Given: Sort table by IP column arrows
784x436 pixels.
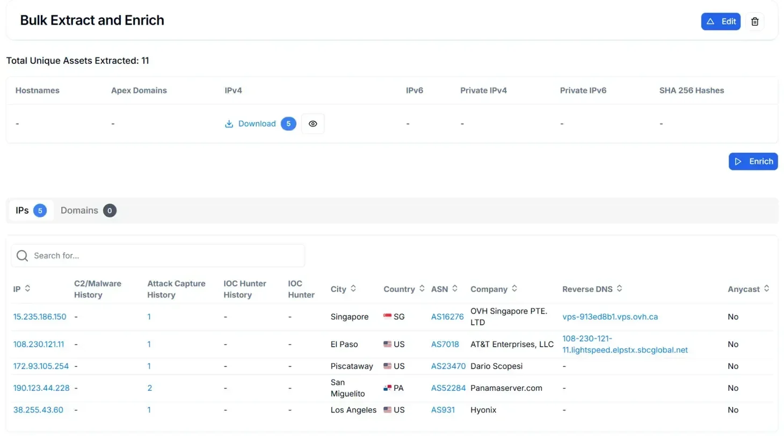Looking at the screenshot, I should (x=27, y=289).
